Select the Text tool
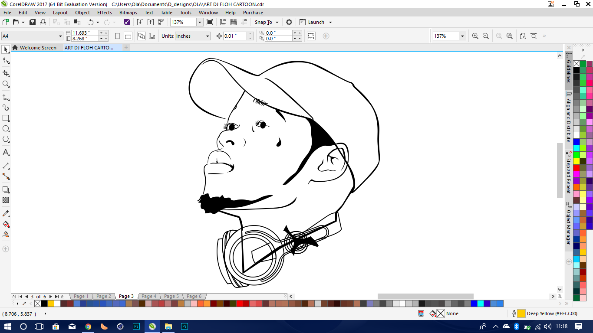The height and width of the screenshot is (333, 593). [x=6, y=153]
